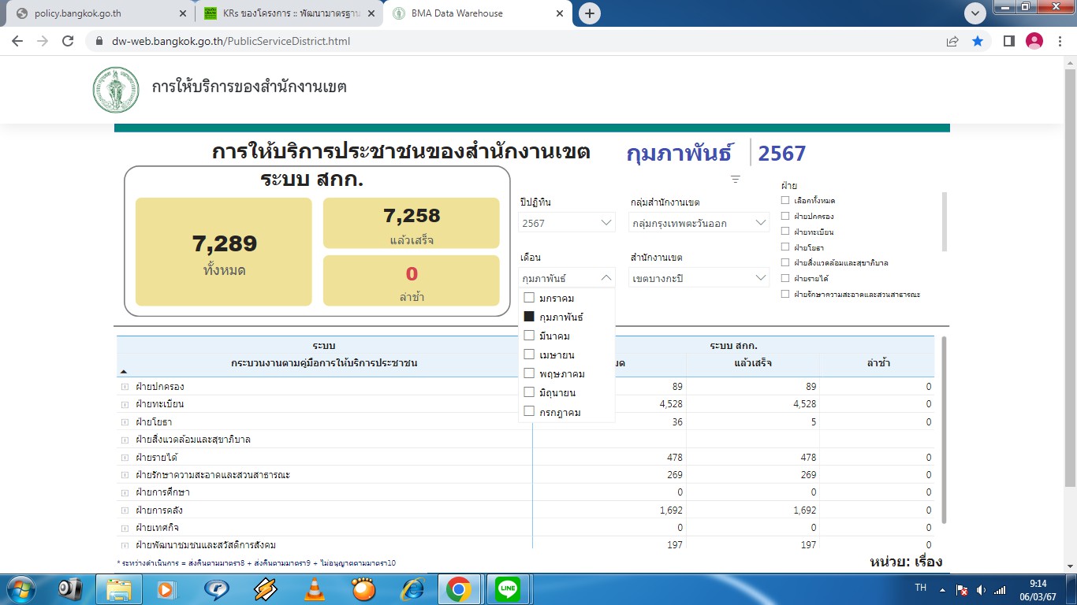
Task: Open the ปีปฏิทิน 2567 year dropdown
Action: (567, 223)
